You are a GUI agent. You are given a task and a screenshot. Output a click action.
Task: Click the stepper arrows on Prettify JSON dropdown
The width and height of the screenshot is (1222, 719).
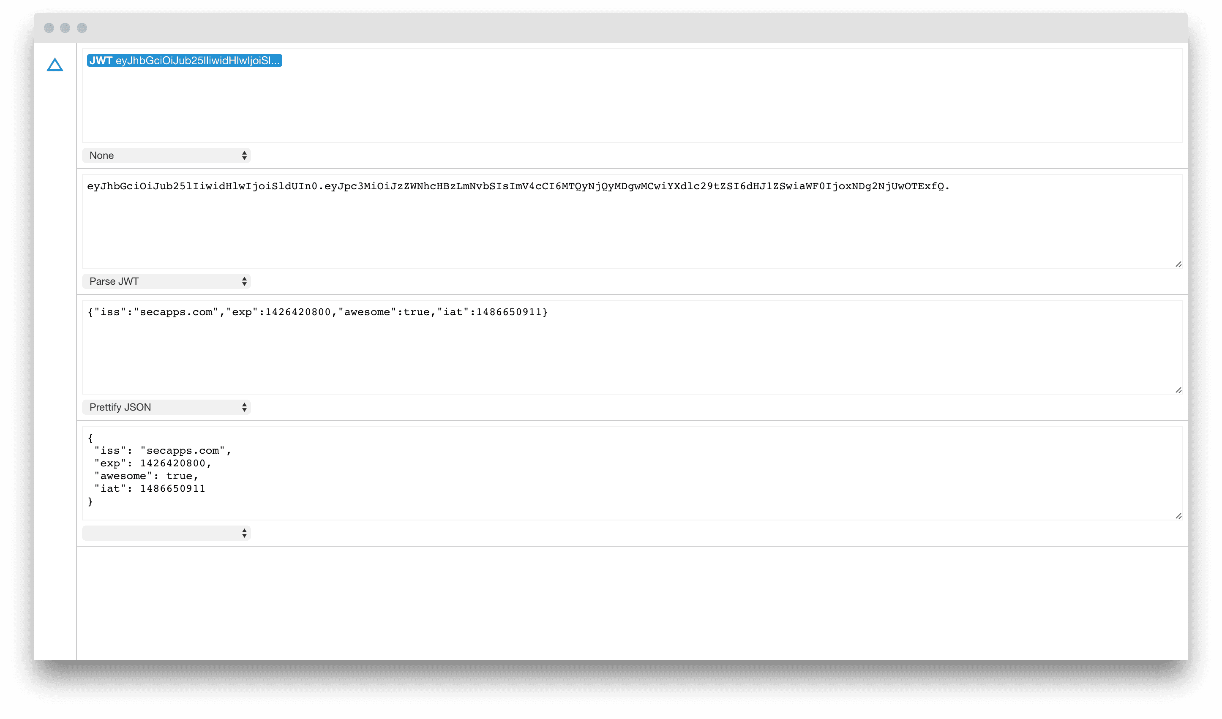[x=244, y=408]
